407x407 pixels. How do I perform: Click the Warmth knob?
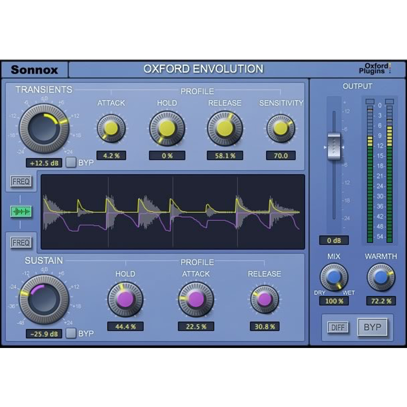pyautogui.click(x=381, y=277)
